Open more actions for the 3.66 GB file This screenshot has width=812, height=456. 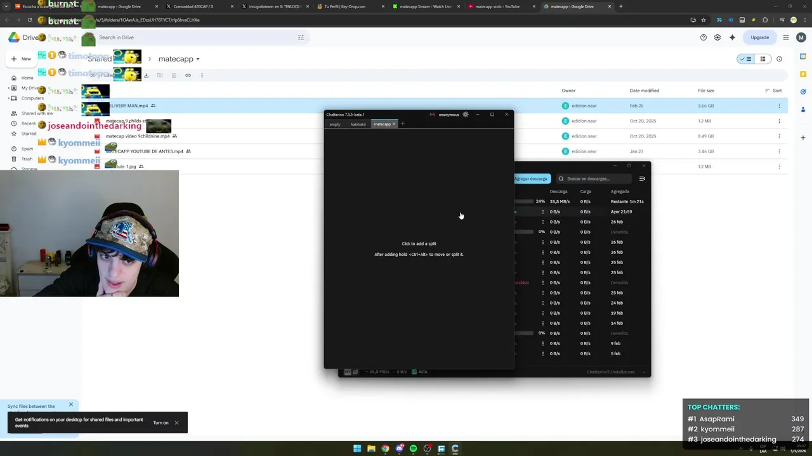[779, 106]
